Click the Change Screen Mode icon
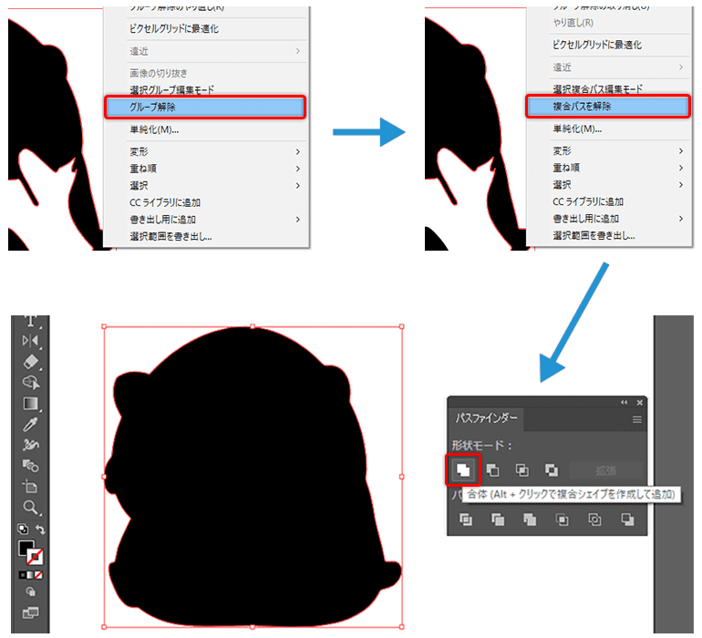 (30, 612)
